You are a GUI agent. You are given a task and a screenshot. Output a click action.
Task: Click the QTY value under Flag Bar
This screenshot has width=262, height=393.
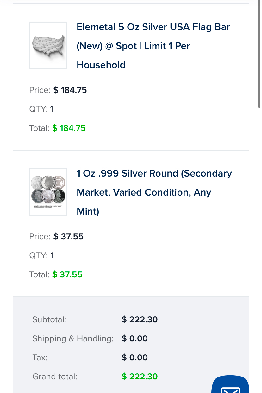click(x=52, y=109)
